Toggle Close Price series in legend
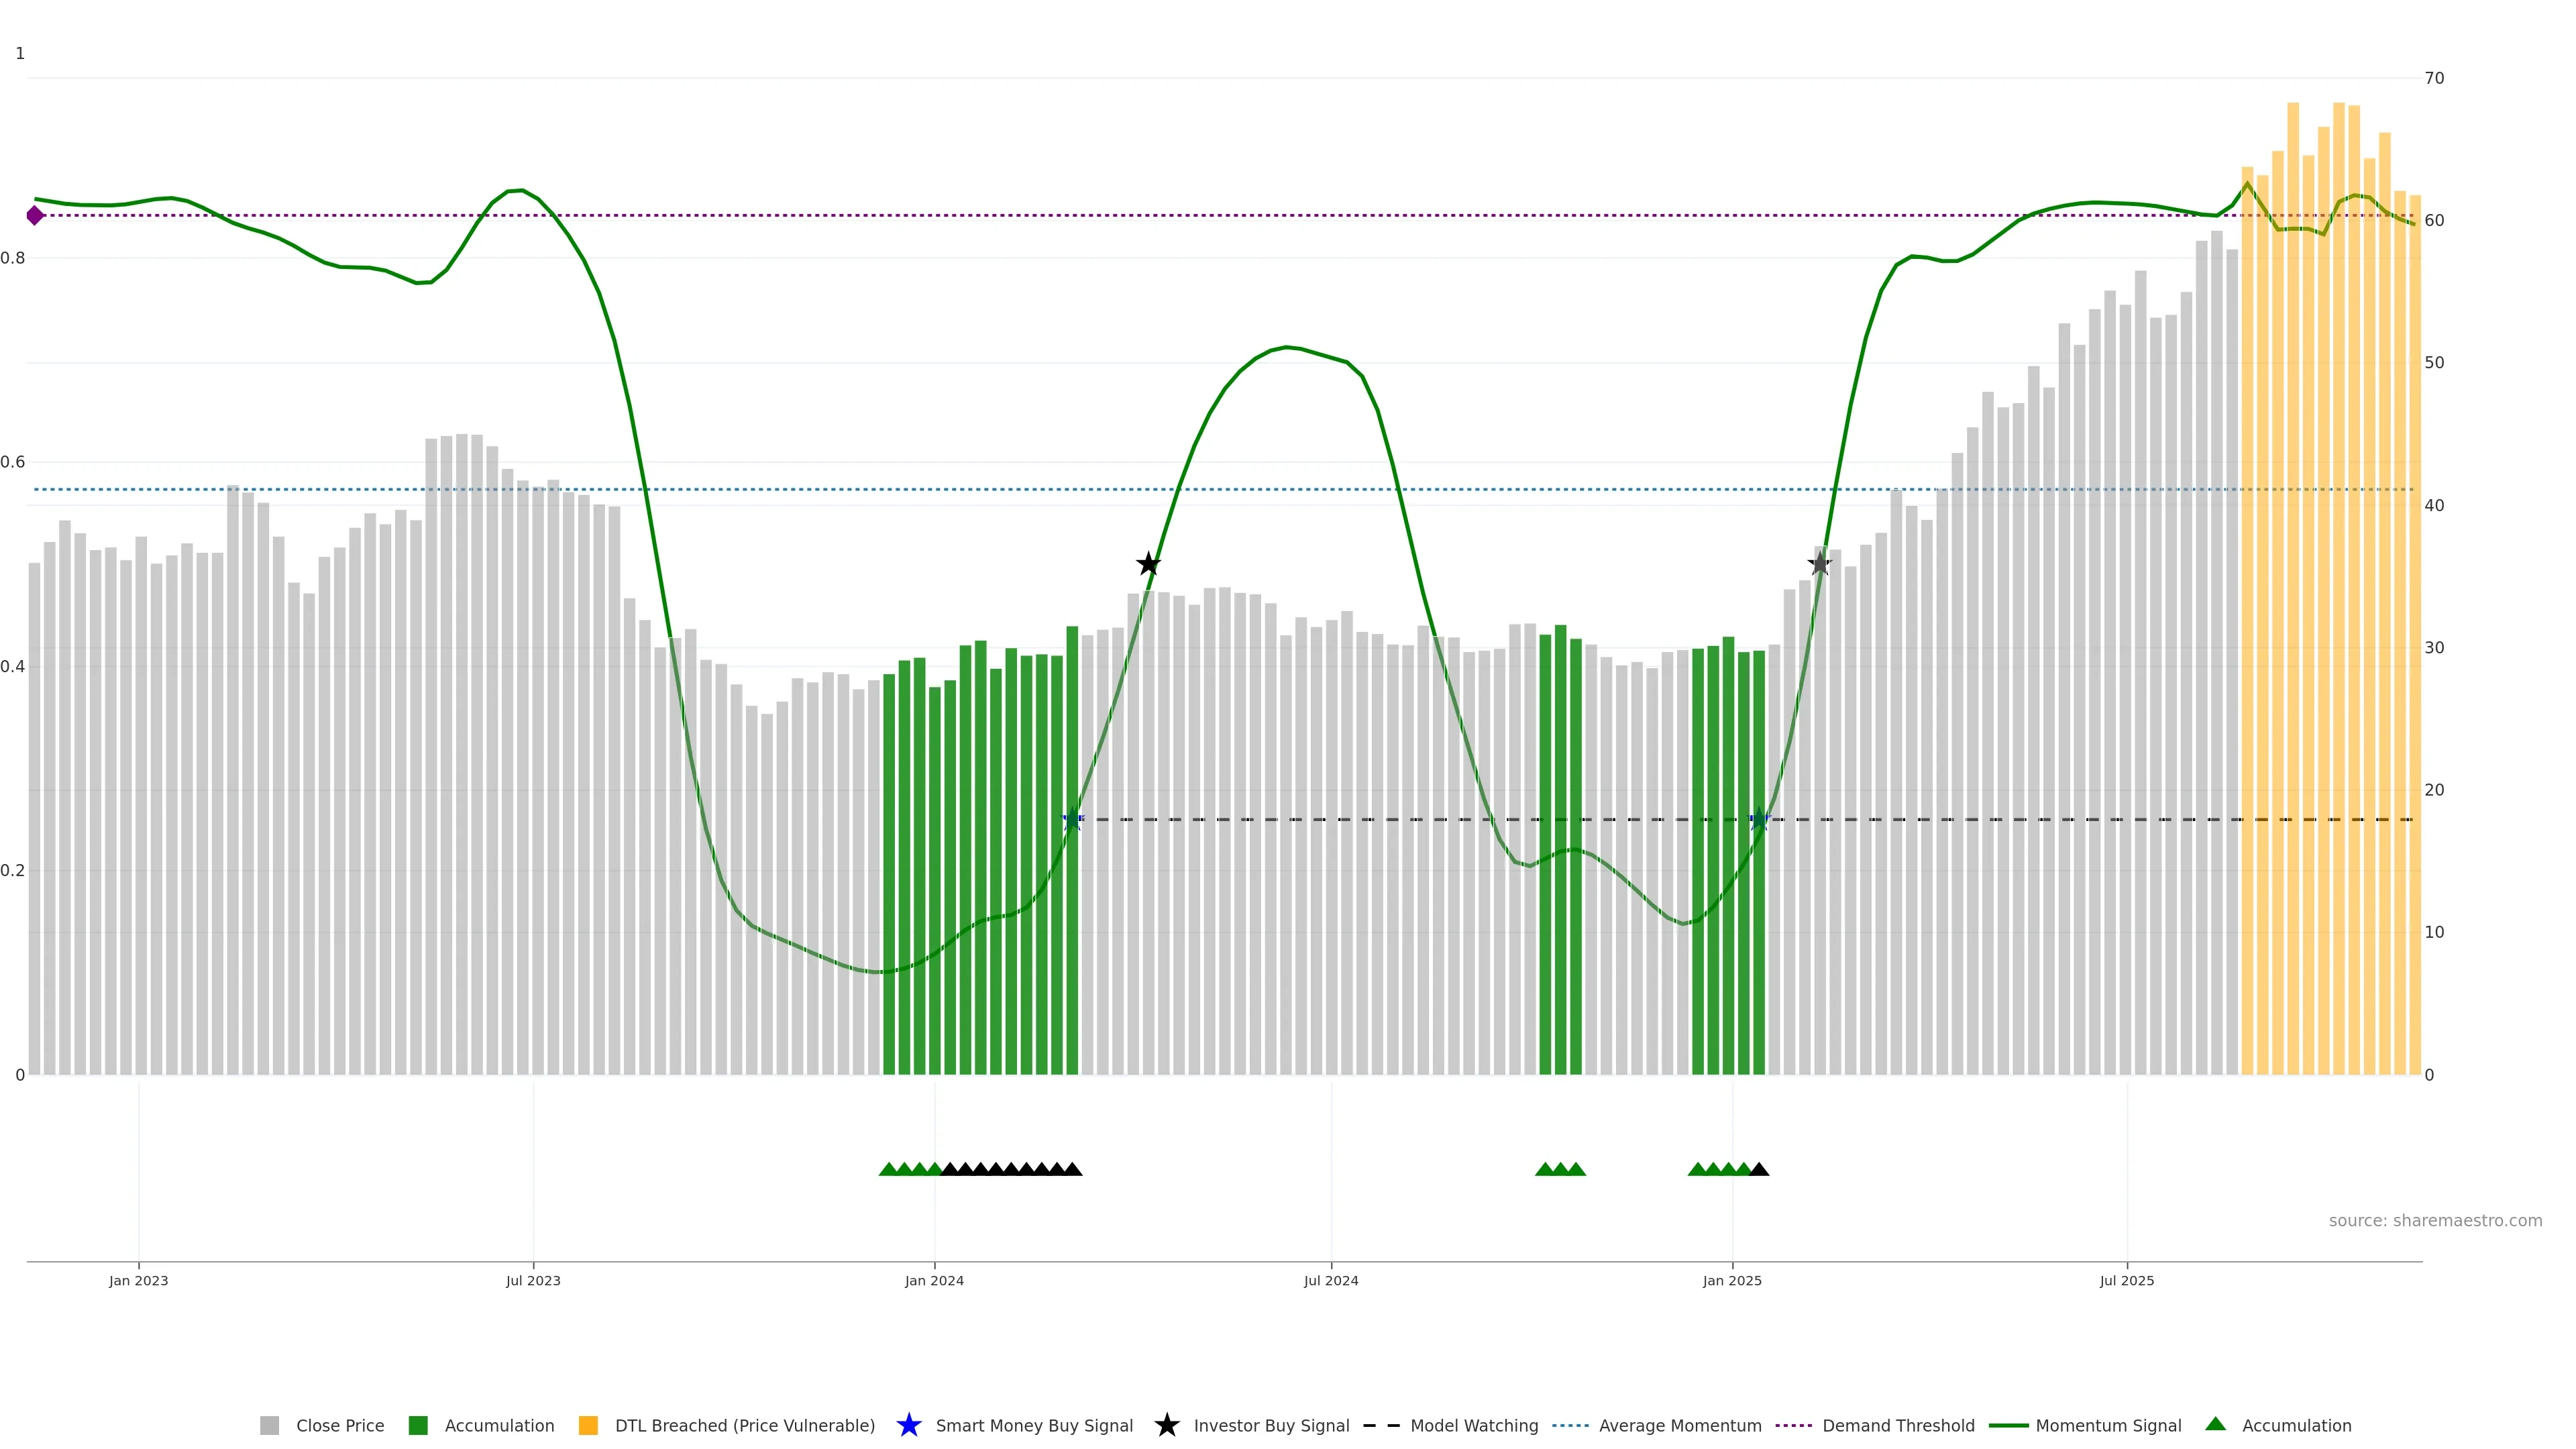Viewport: 2576px width, 1449px height. pos(339,1425)
